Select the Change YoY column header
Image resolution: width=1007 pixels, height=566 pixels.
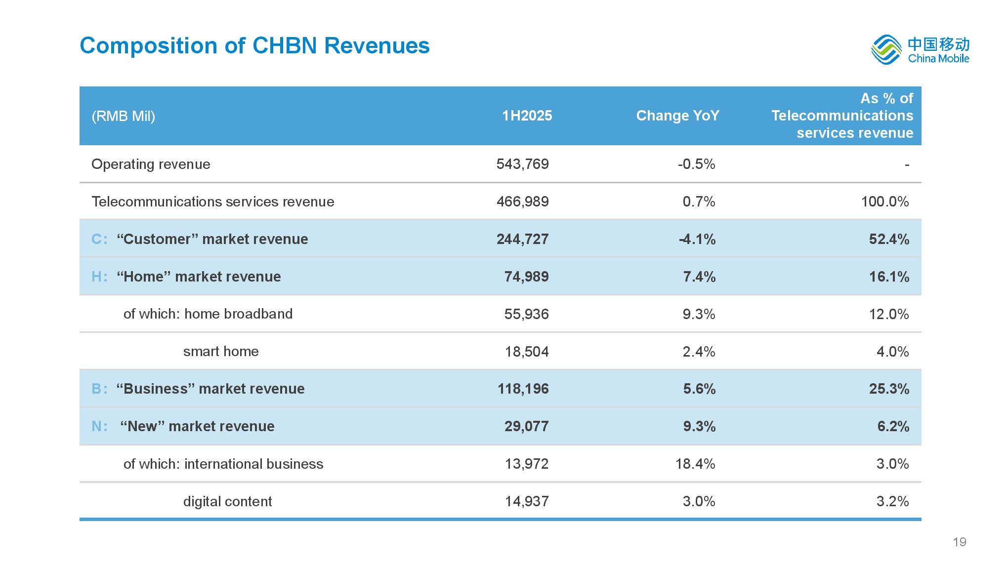click(x=677, y=116)
